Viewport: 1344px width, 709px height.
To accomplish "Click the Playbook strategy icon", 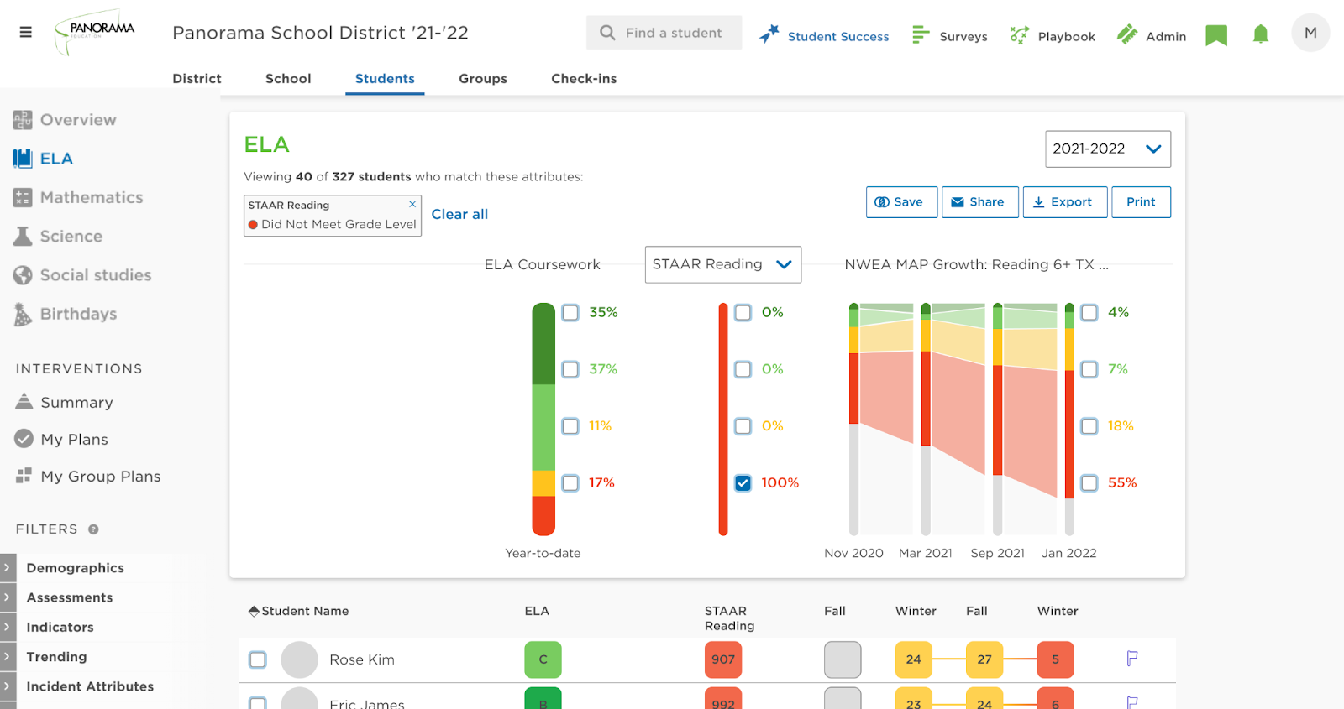I will click(x=1019, y=34).
